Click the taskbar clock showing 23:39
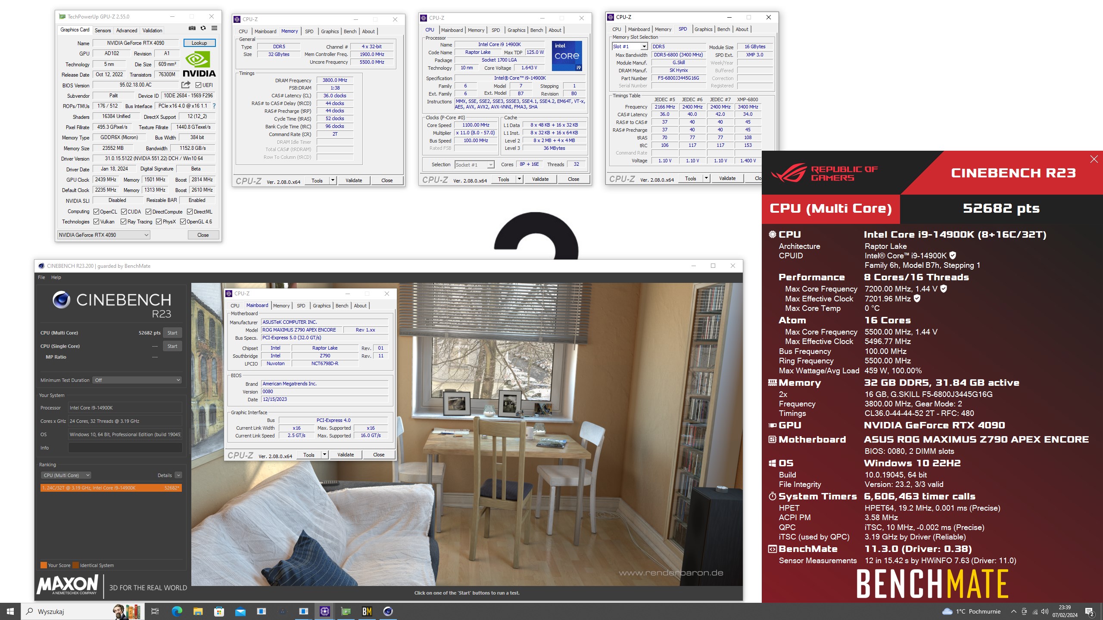This screenshot has height=620, width=1103. tap(1065, 611)
